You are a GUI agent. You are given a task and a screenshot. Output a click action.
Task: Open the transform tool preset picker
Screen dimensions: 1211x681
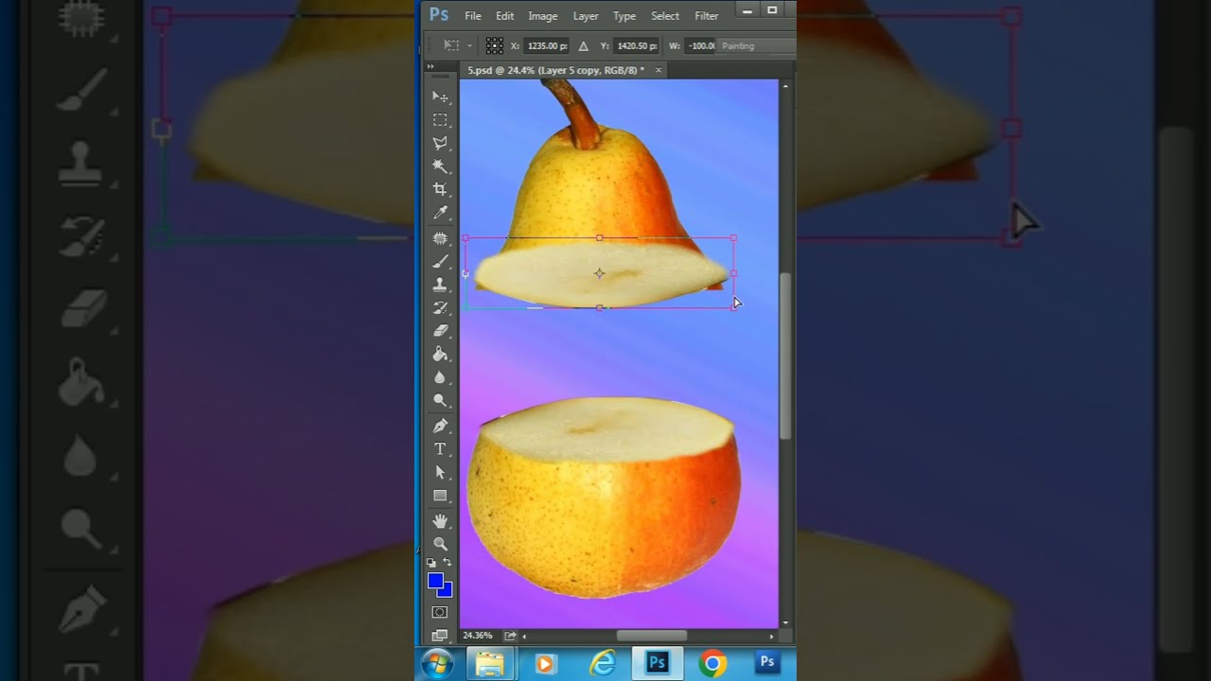(451, 45)
